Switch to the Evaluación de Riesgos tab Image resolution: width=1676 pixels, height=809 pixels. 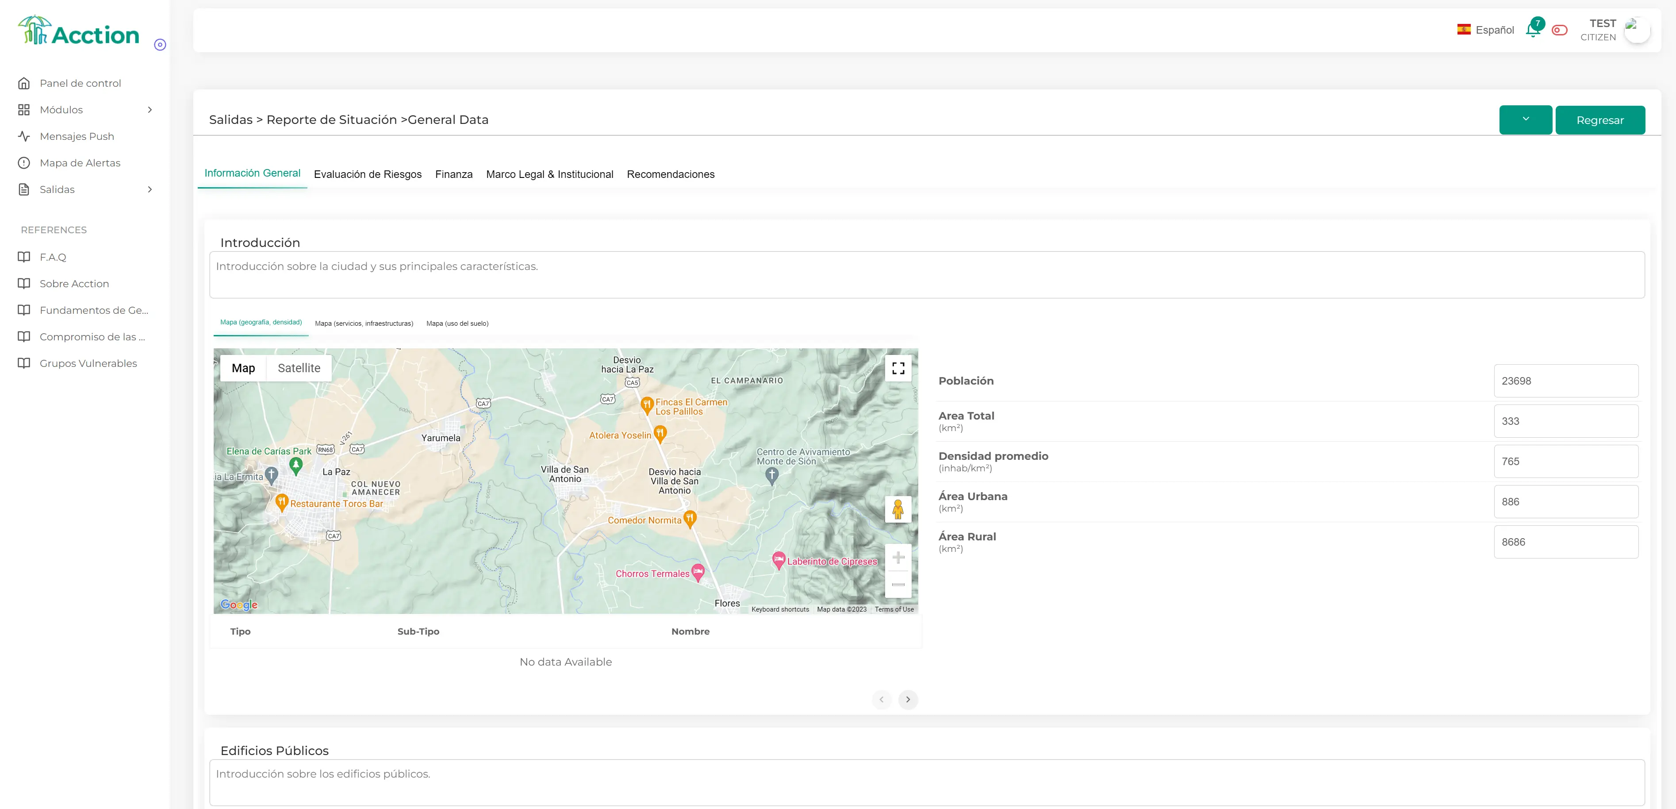[x=368, y=174]
